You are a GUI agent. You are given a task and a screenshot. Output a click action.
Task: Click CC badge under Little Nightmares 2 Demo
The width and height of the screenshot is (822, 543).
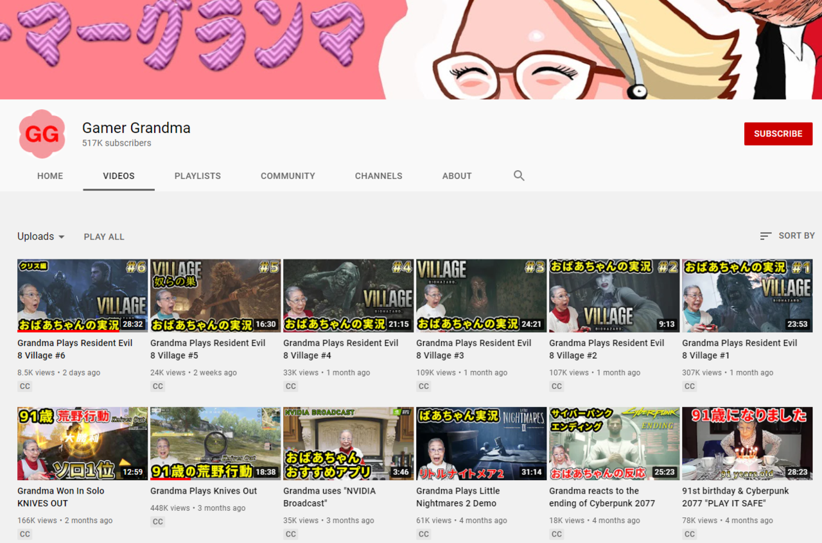[x=424, y=534]
